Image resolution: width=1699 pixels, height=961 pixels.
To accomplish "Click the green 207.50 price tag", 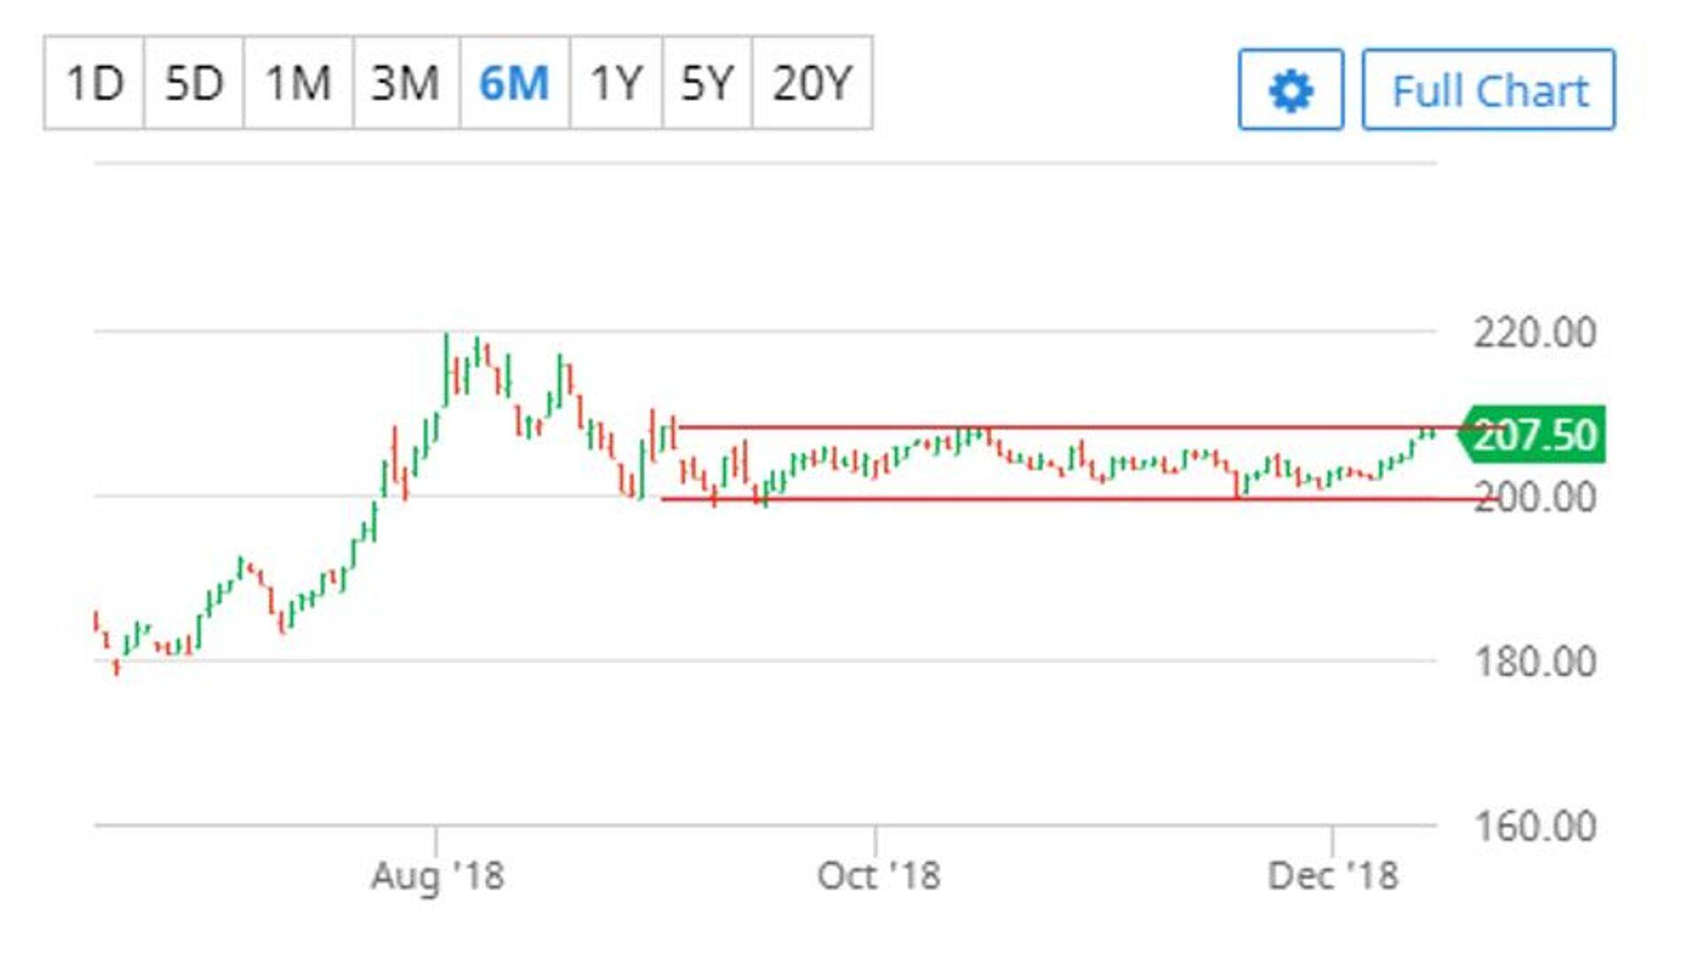I will click(1534, 435).
